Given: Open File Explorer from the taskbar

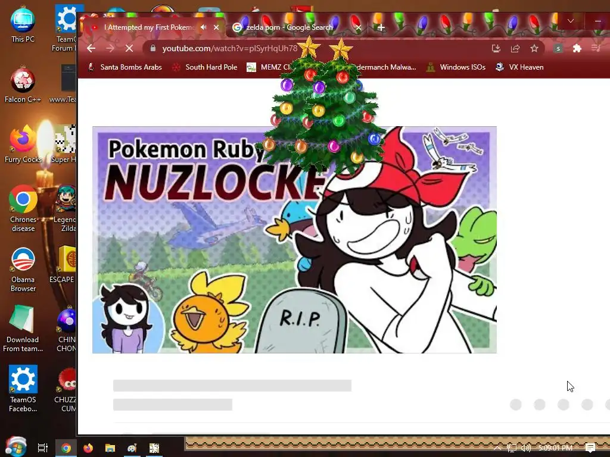Looking at the screenshot, I should click(110, 448).
